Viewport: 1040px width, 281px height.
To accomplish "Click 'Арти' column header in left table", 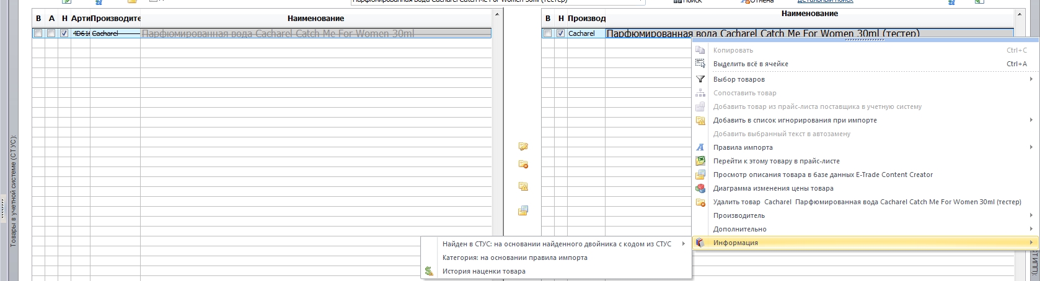I will point(81,19).
